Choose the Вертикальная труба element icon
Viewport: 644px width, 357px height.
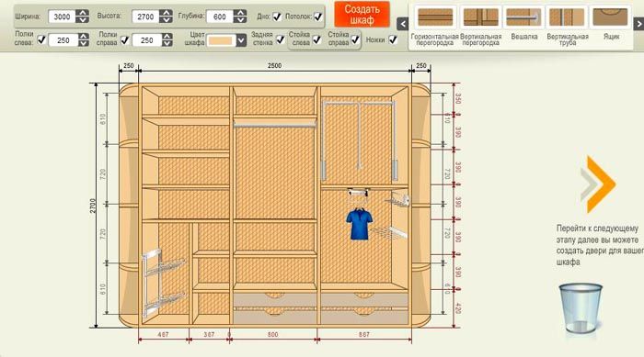567,17
